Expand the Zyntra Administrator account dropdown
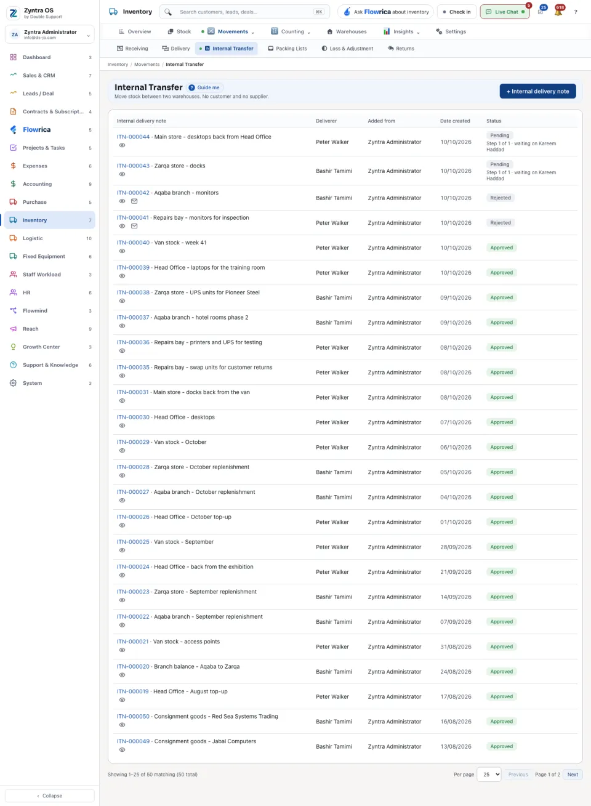This screenshot has height=806, width=591. pyautogui.click(x=50, y=34)
